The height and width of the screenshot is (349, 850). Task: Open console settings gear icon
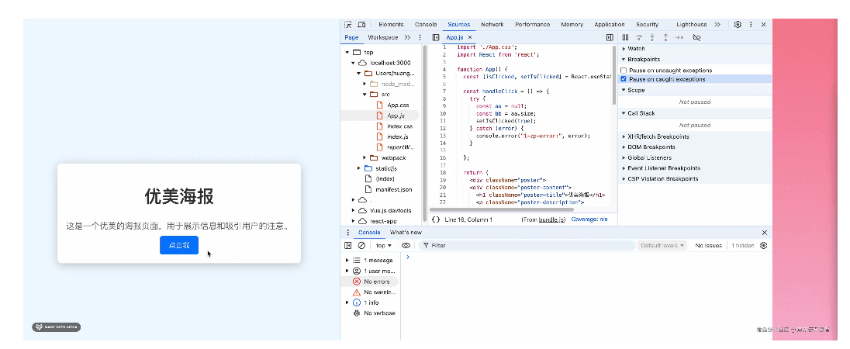[764, 246]
